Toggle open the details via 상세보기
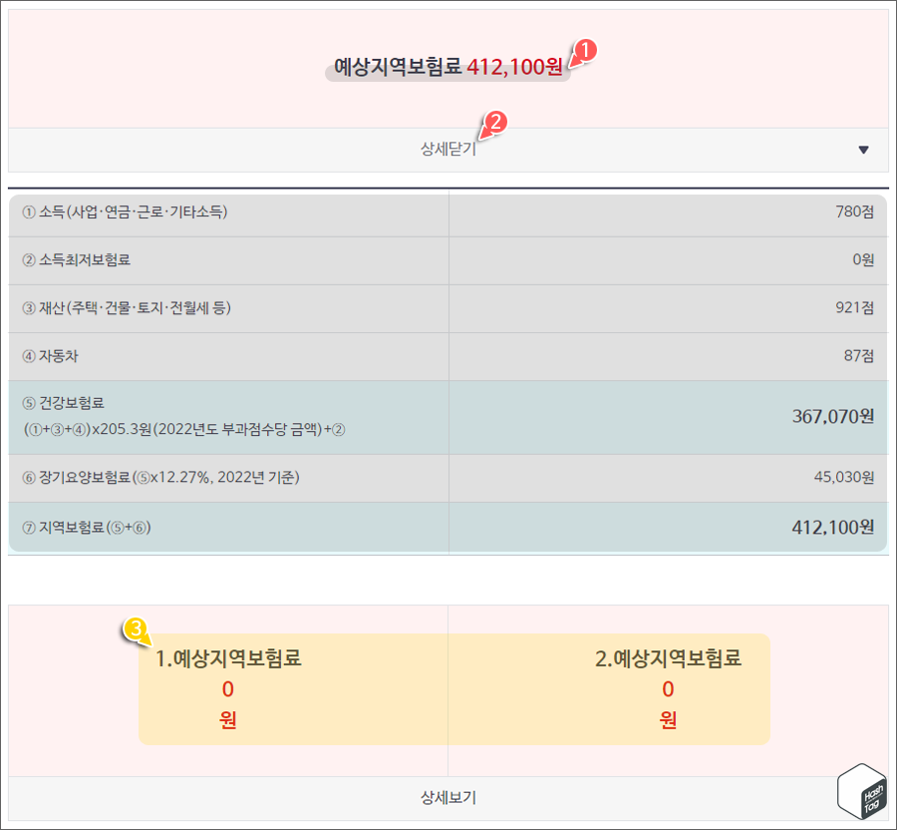 coord(448,797)
